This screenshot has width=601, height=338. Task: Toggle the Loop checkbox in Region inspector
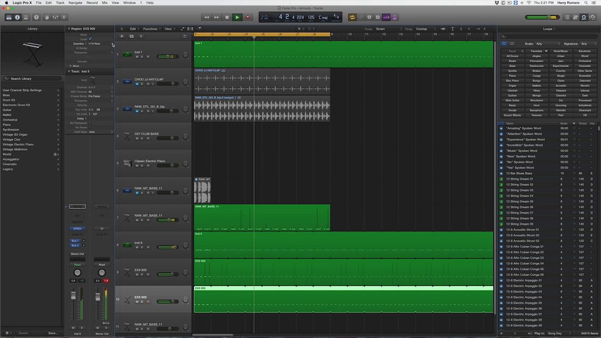90,39
